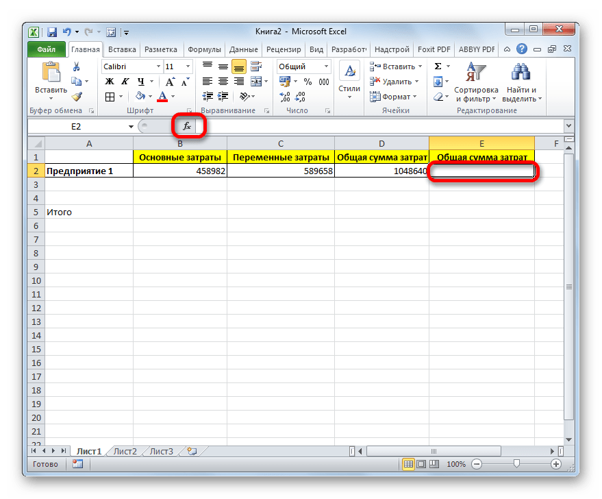The height and width of the screenshot is (499, 602).
Task: Switch to the Формулы ribbon tab
Action: pyautogui.click(x=204, y=49)
